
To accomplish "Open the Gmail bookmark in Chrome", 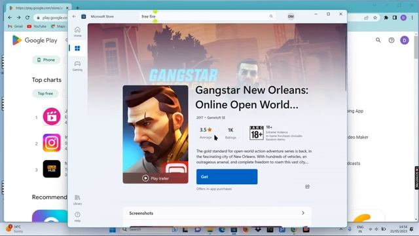I will (x=16, y=26).
